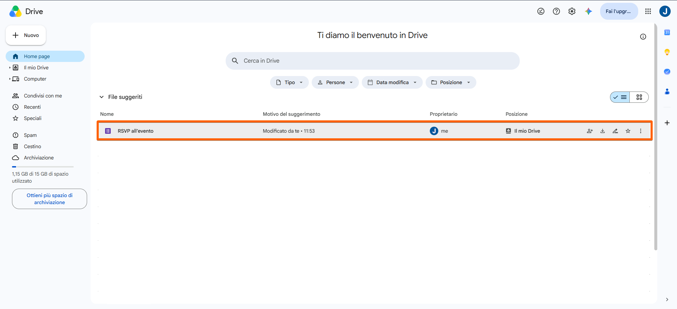
Task: Open the Posizione filter dropdown
Action: coord(451,82)
